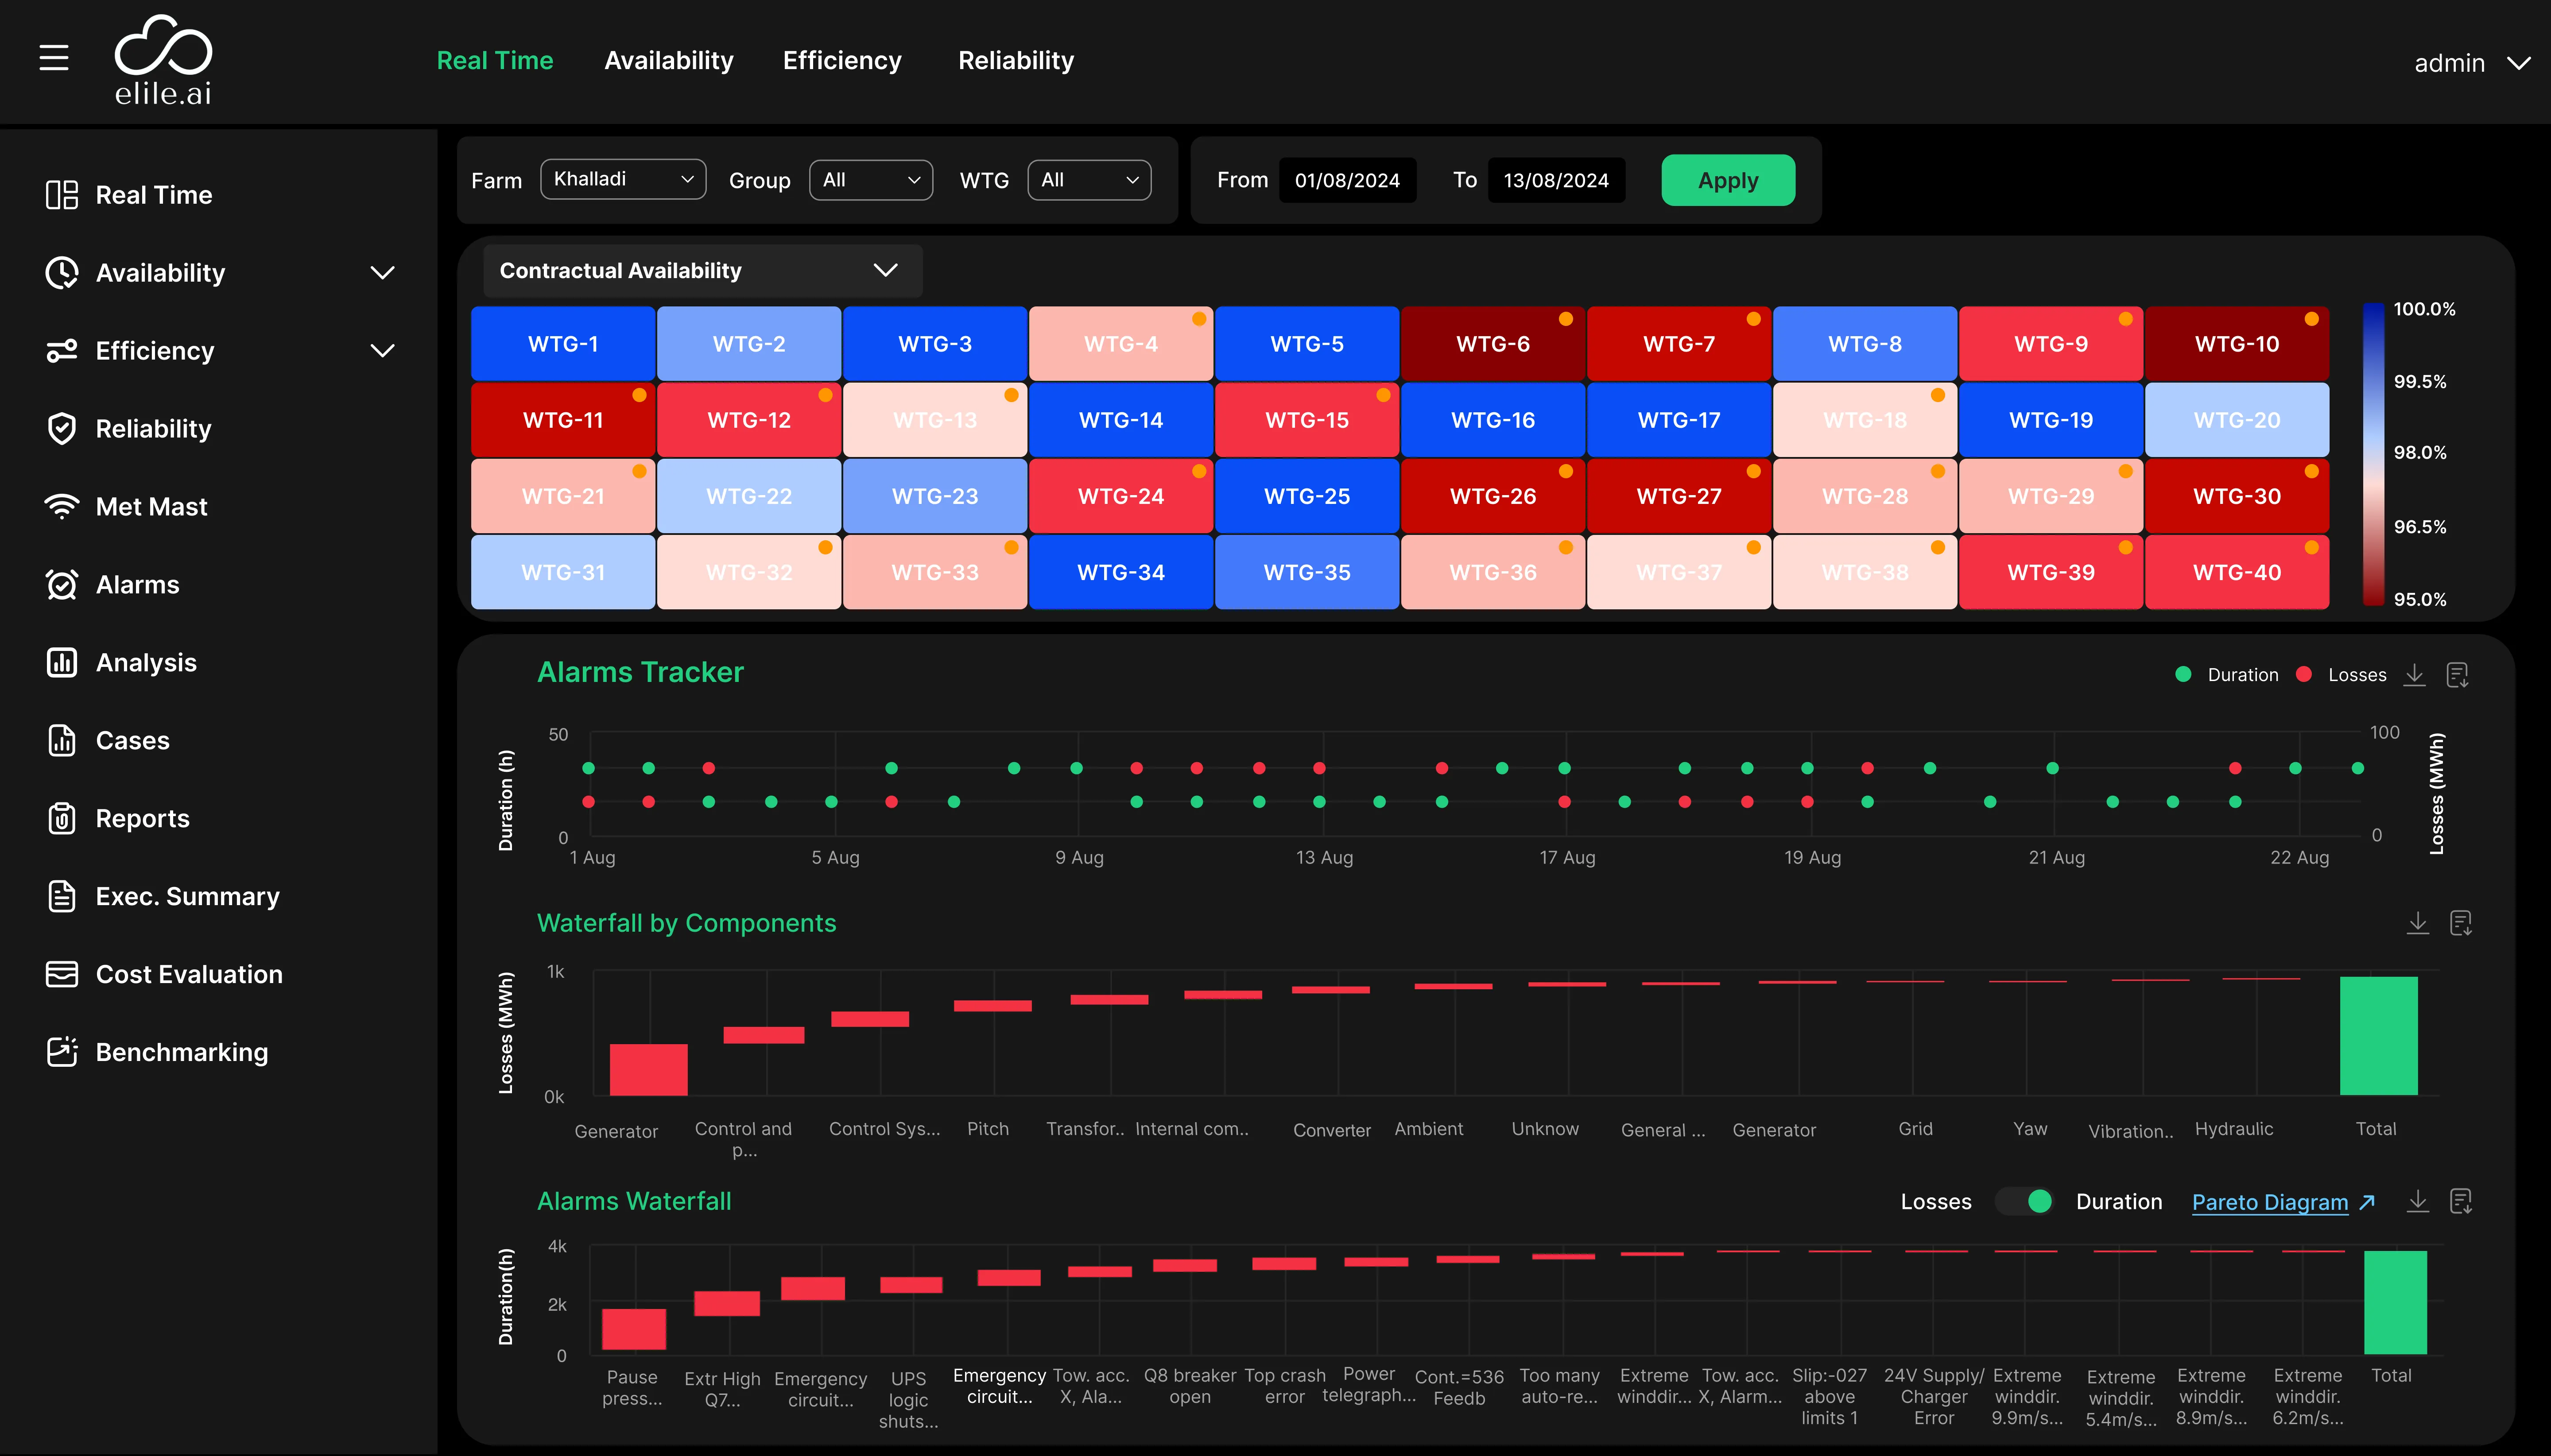
Task: Open the Contractual Availability metric dropdown
Action: [702, 271]
